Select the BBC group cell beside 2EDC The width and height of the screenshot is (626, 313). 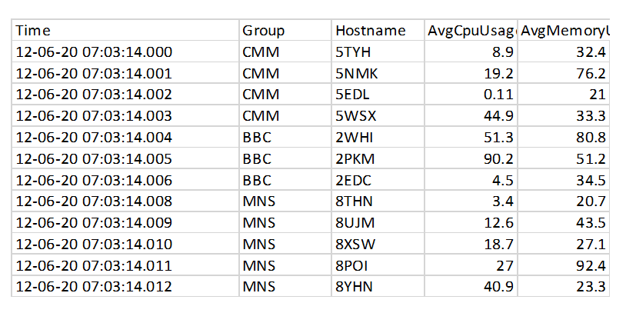click(285, 180)
